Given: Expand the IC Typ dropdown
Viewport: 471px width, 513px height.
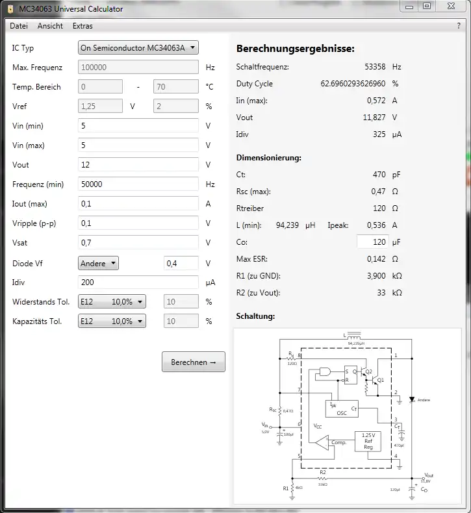Looking at the screenshot, I should pos(138,48).
